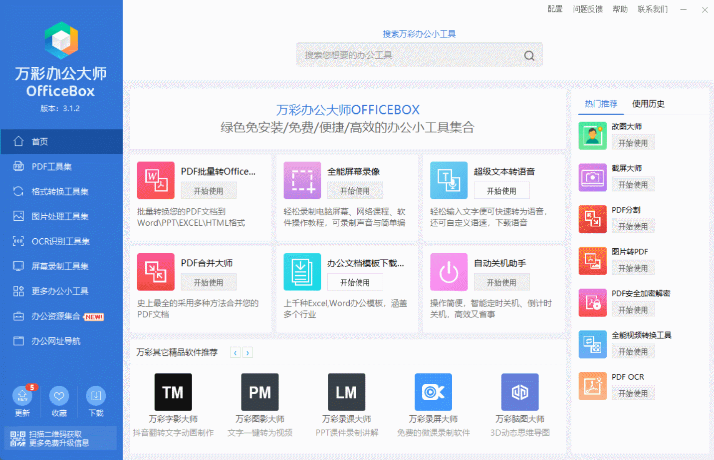Click the 更新 icon with notification badge

[x=22, y=397]
